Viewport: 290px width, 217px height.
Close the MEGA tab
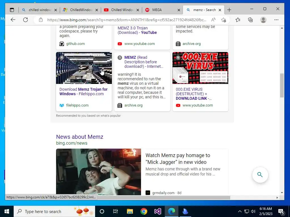click(179, 10)
